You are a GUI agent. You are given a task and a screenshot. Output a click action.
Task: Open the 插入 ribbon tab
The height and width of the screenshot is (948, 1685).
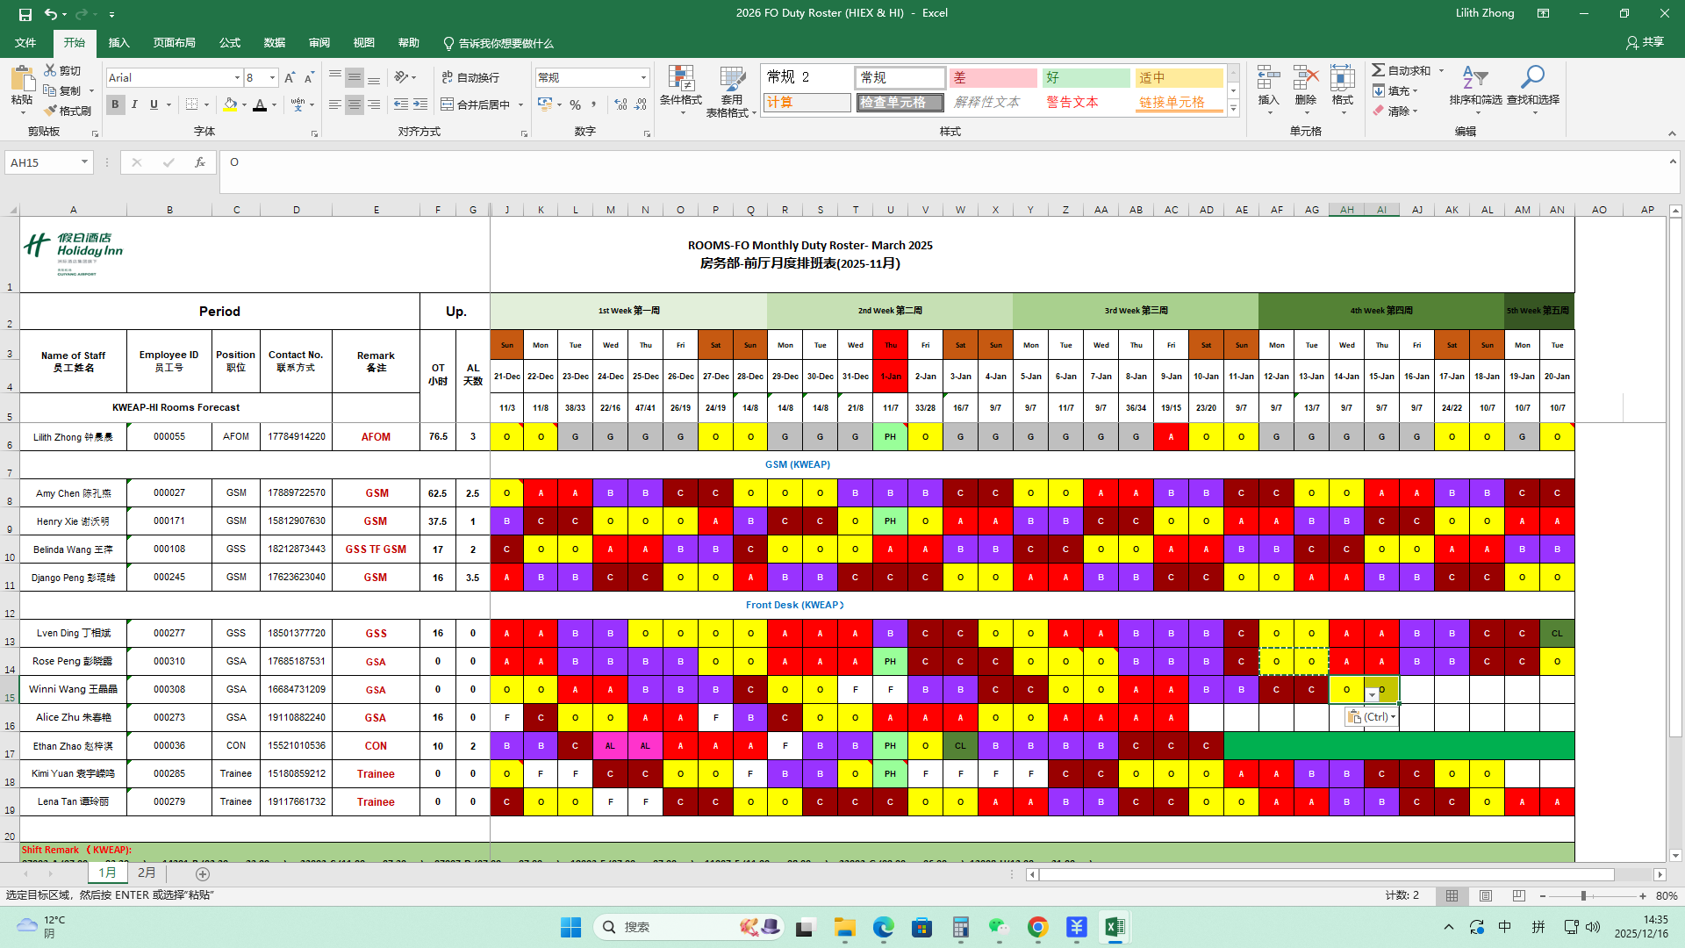click(118, 43)
